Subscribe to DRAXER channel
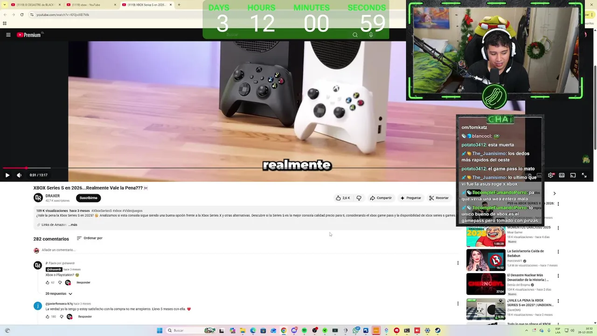The width and height of the screenshot is (597, 336). 88,198
